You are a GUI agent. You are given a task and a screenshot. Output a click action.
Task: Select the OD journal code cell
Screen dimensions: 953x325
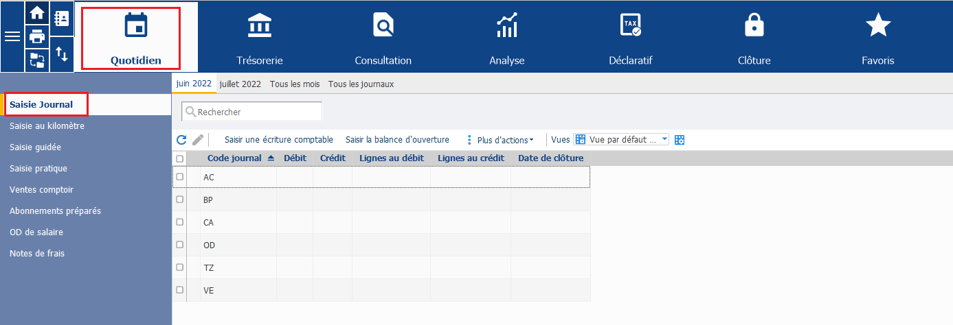[x=238, y=245]
